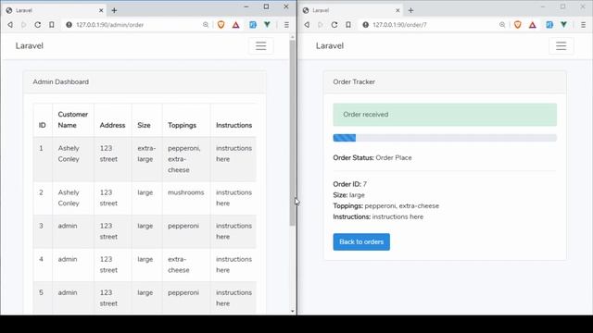Click Order Status: Order Place text

tap(372, 157)
